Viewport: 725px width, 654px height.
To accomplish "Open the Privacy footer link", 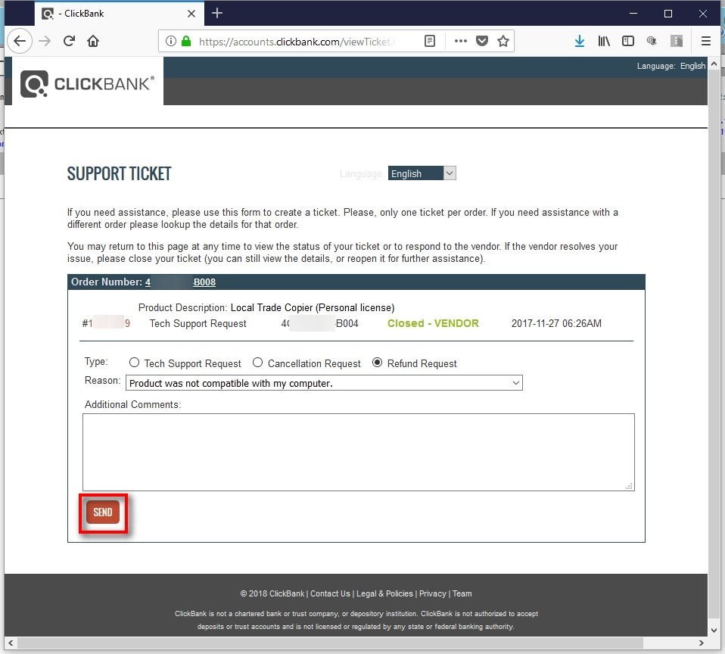I will click(432, 593).
